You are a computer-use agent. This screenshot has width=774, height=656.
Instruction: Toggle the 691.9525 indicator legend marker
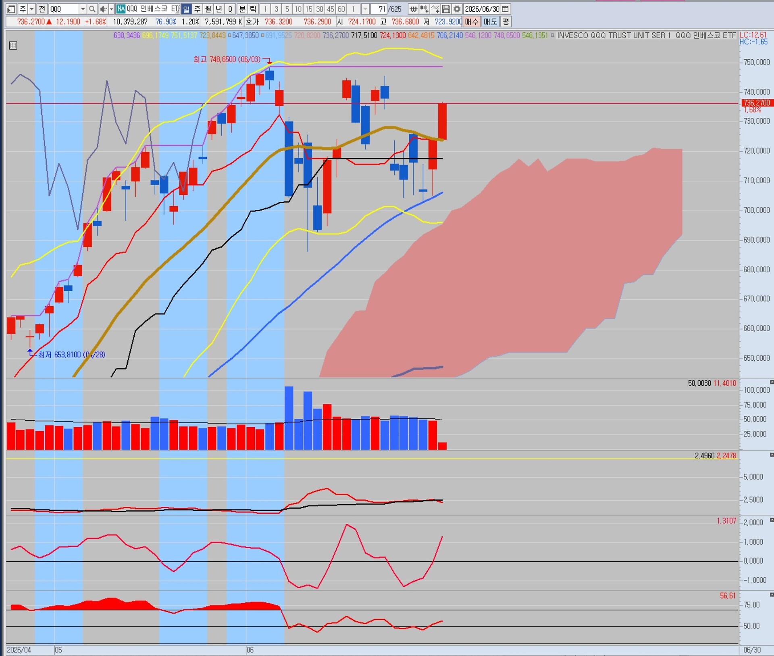tap(262, 36)
